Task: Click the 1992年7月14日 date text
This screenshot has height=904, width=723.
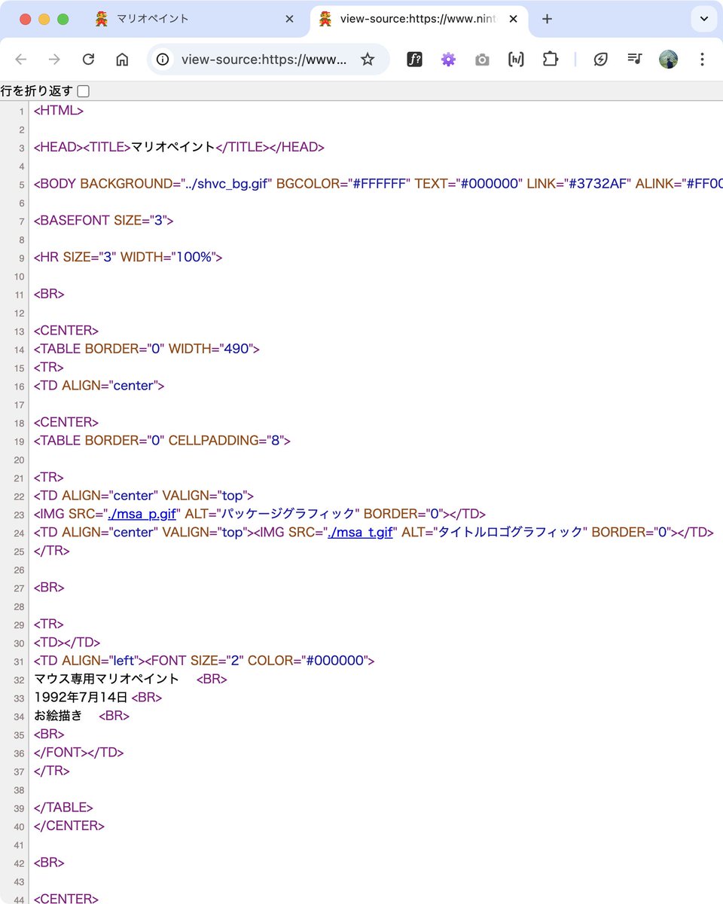Action: (81, 697)
